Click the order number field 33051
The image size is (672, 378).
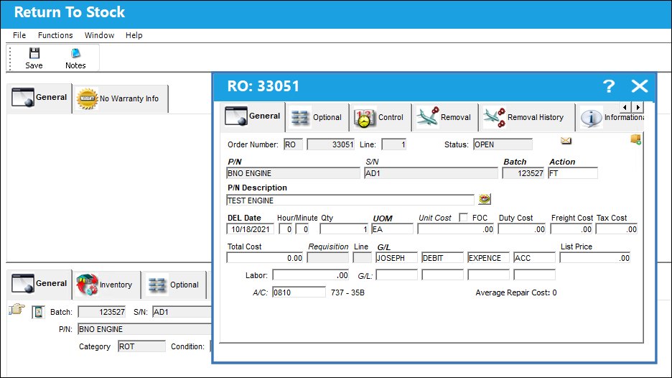(x=330, y=144)
